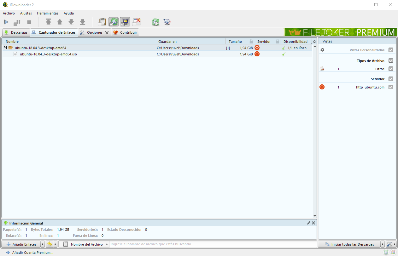Switch to the Descargas tab
Viewport: 398px width, 256px height.
(x=16, y=32)
